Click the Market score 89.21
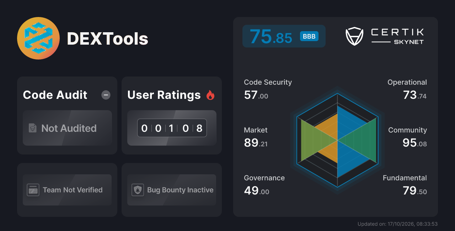 click(x=256, y=143)
